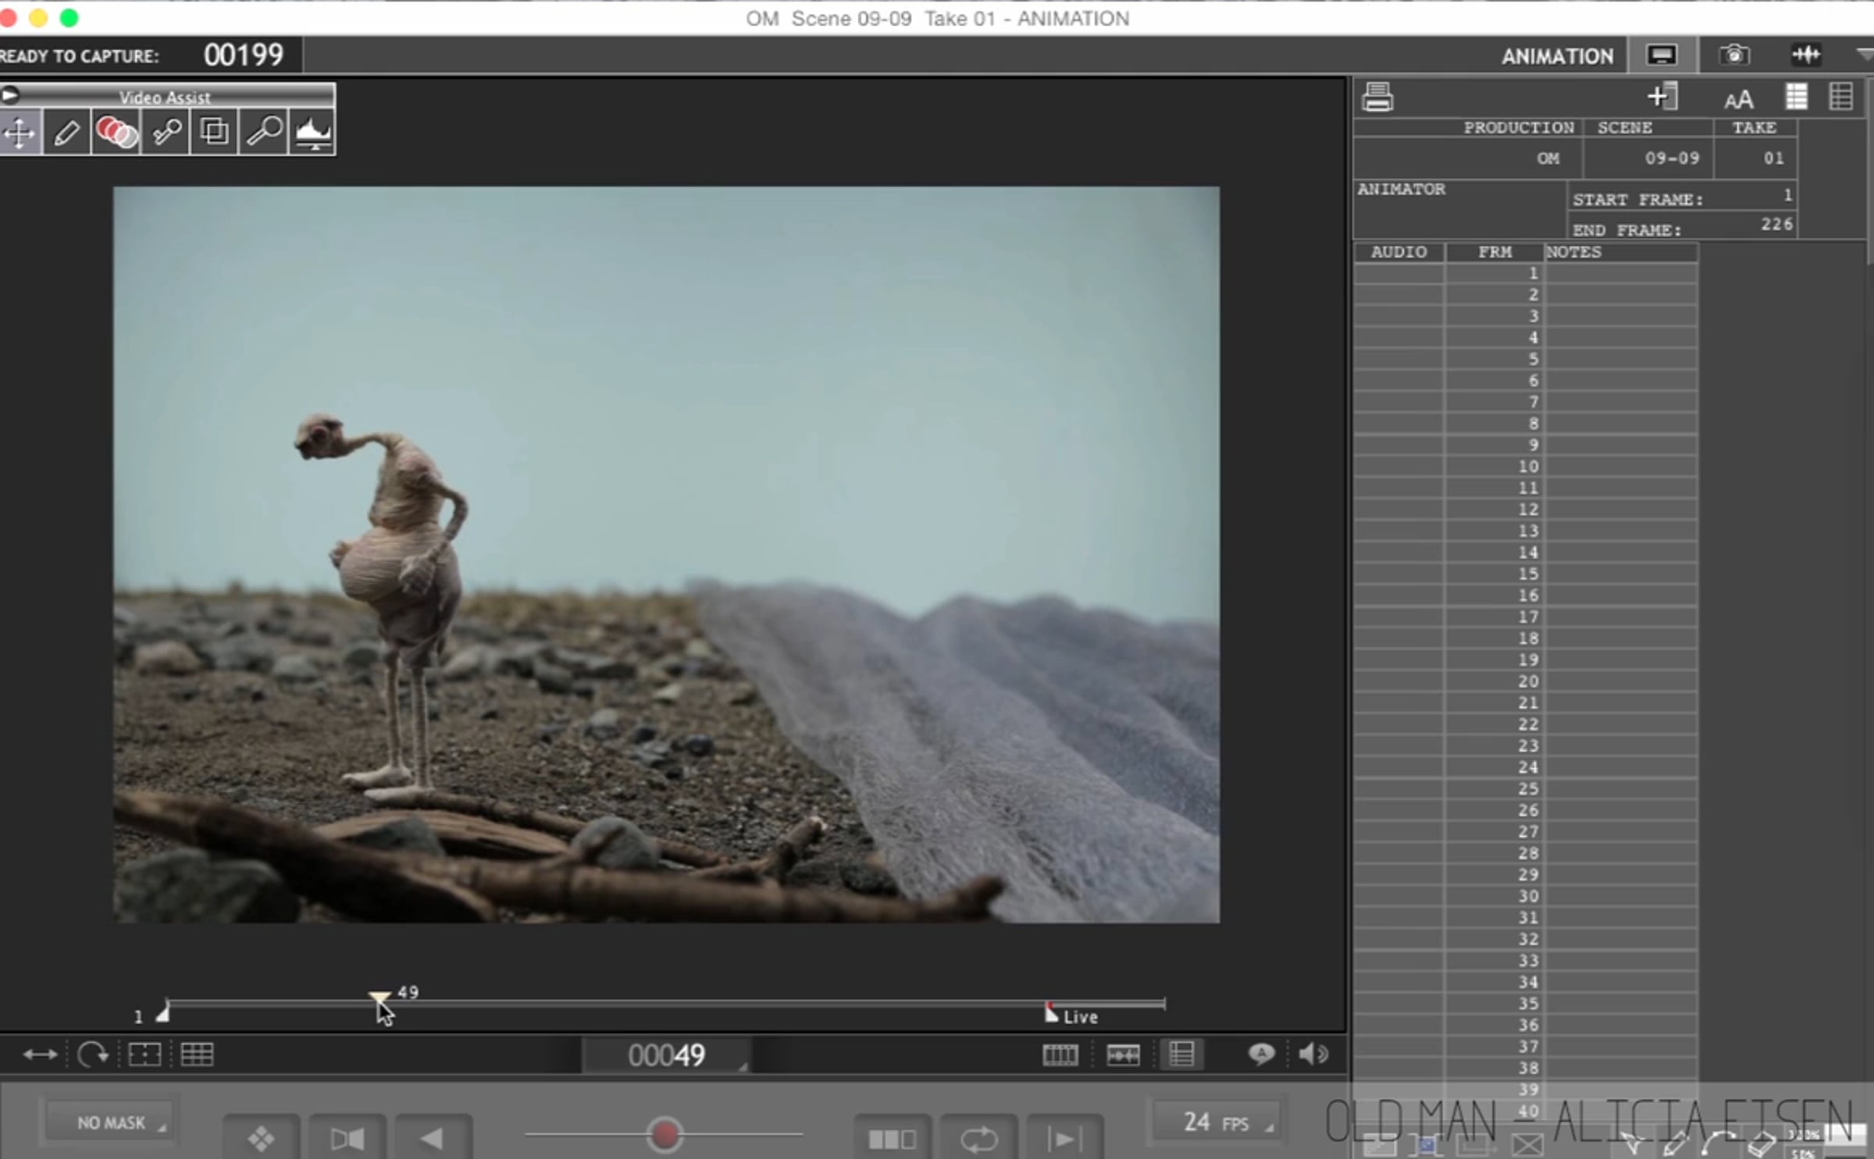1874x1159 pixels.
Task: Select the ANIMATION workspace monitor tab
Action: [1662, 55]
